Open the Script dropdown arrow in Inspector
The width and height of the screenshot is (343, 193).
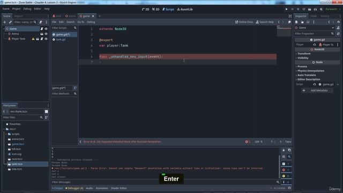(338, 84)
